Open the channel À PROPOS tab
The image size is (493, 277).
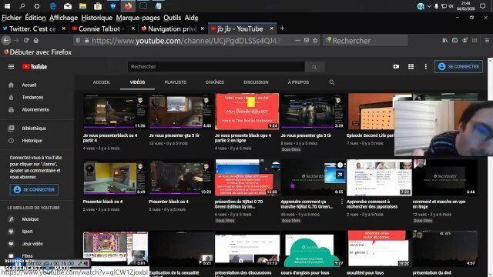(x=298, y=82)
